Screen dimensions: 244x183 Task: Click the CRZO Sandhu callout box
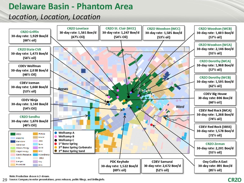tap(30, 121)
